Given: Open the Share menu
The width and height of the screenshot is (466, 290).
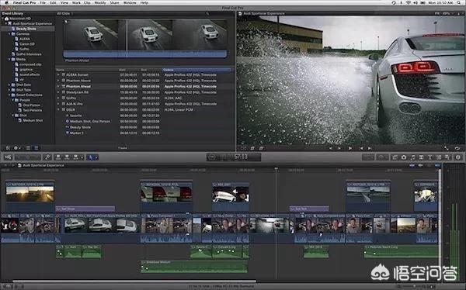Looking at the screenshot, I should click(x=114, y=2).
